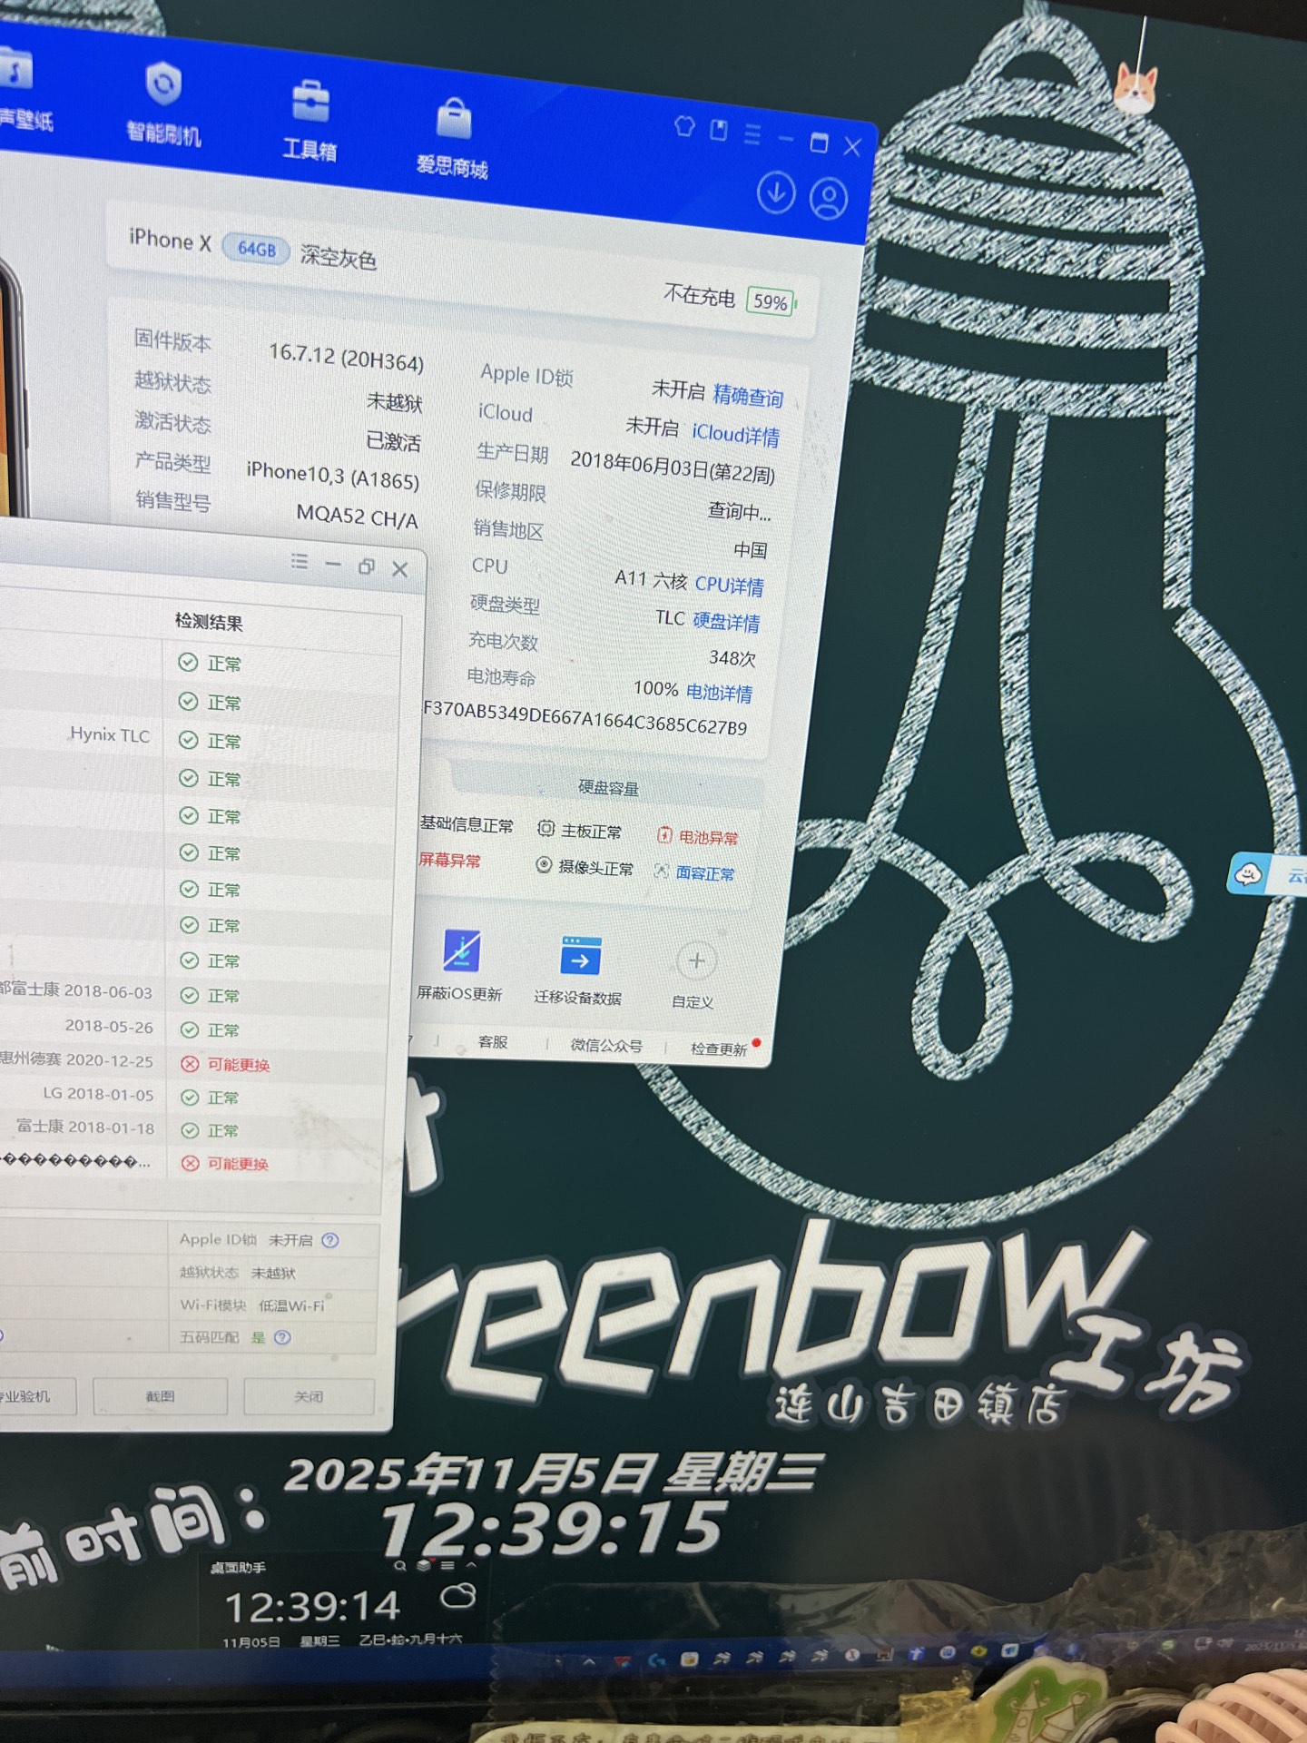Viewport: 1307px width, 1743px height.
Task: Click the skin theme shirt icon
Action: tap(684, 127)
